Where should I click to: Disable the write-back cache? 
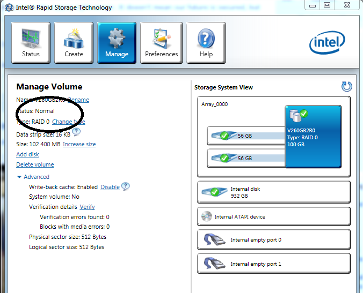(x=110, y=187)
